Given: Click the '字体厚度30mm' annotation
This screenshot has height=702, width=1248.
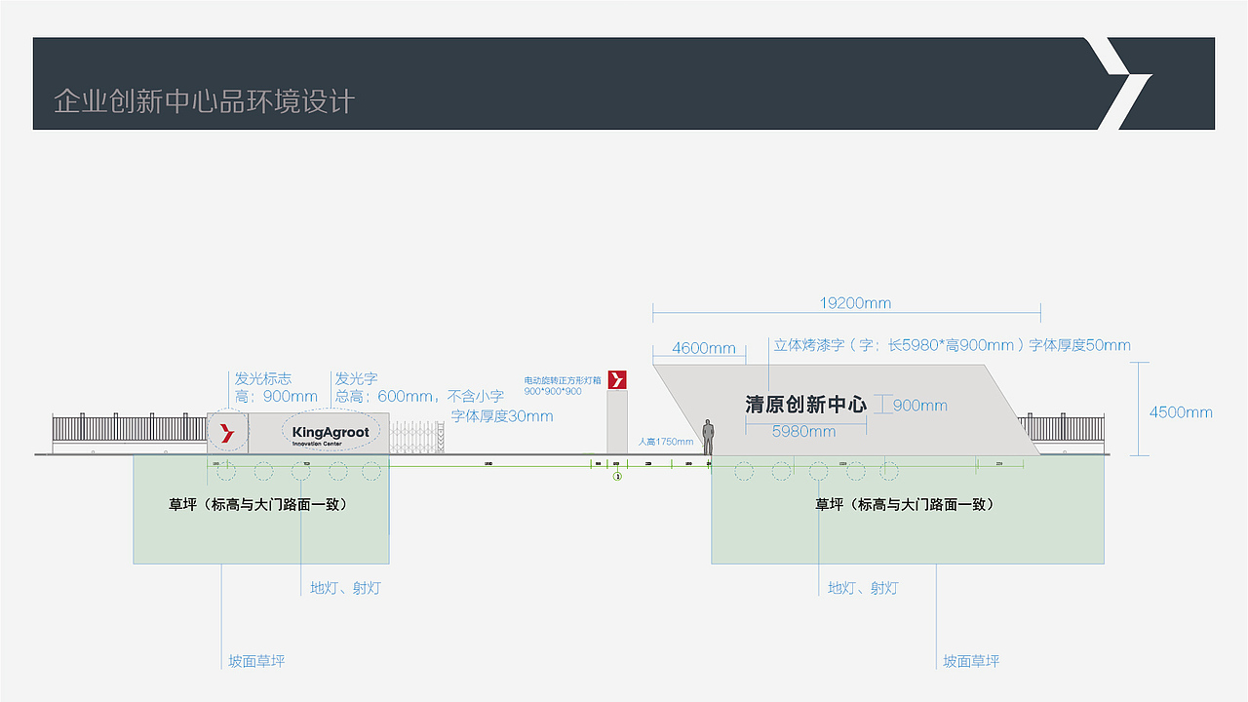Looking at the screenshot, I should (x=502, y=416).
